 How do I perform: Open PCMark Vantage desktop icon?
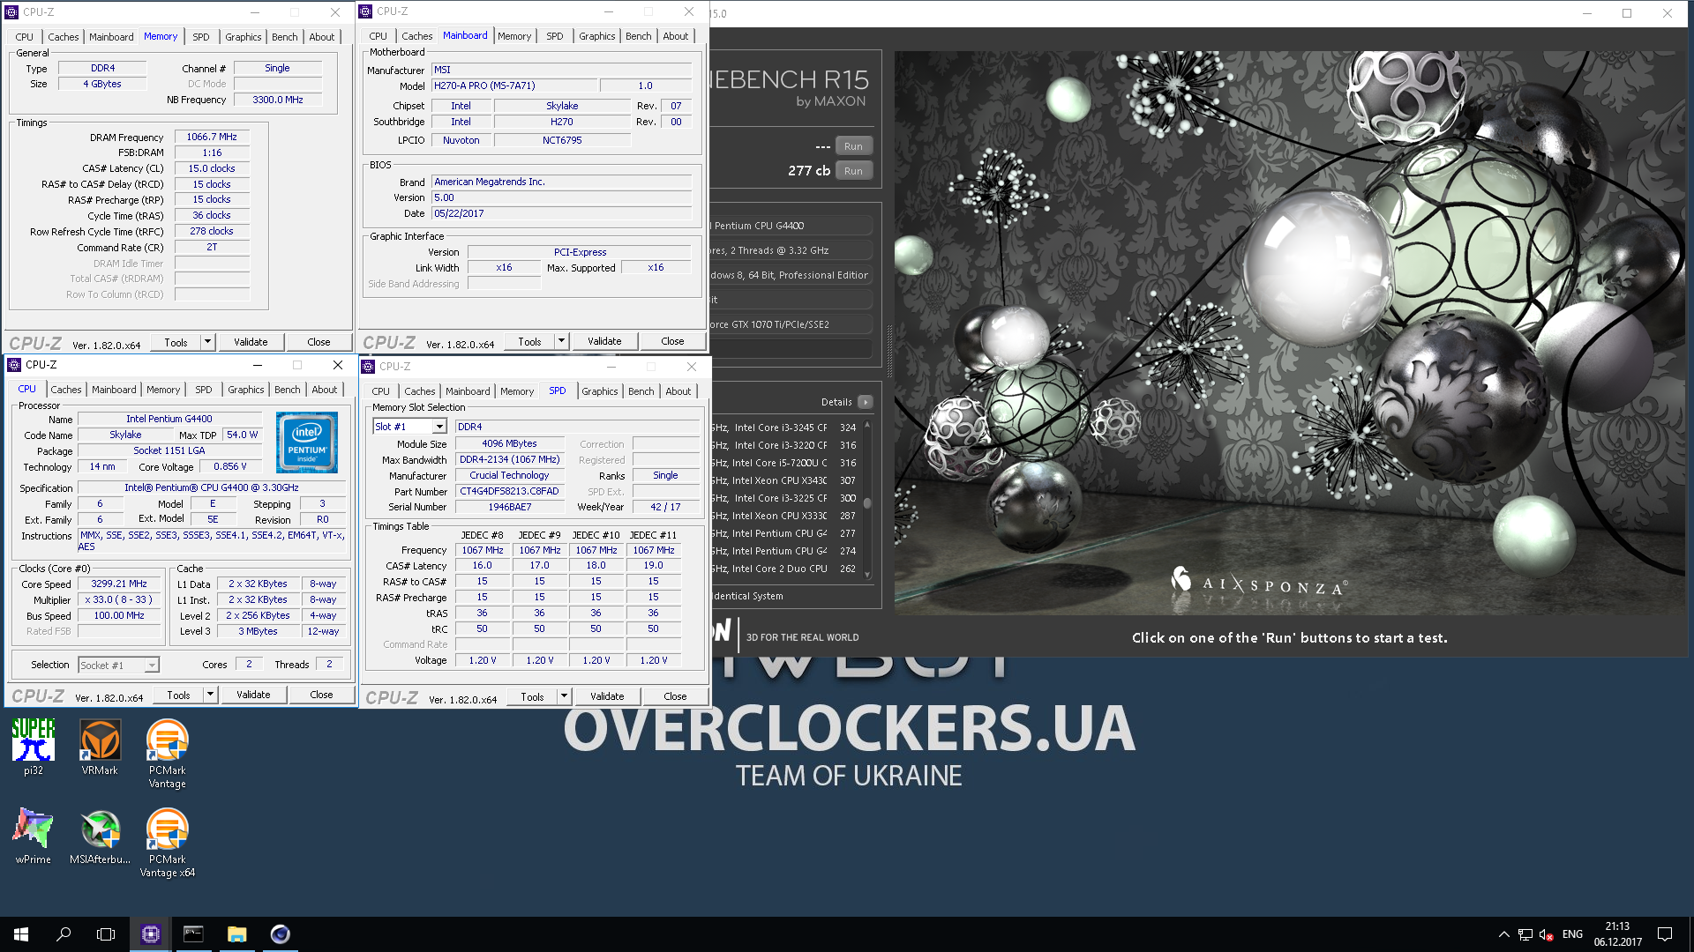point(167,753)
